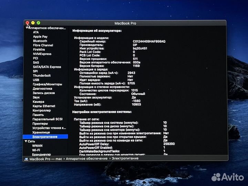Open the Принтеры entry

point(40,124)
